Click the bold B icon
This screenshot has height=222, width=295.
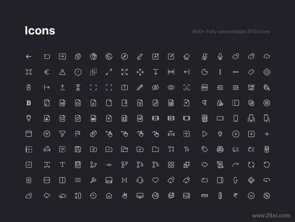[x=28, y=103]
